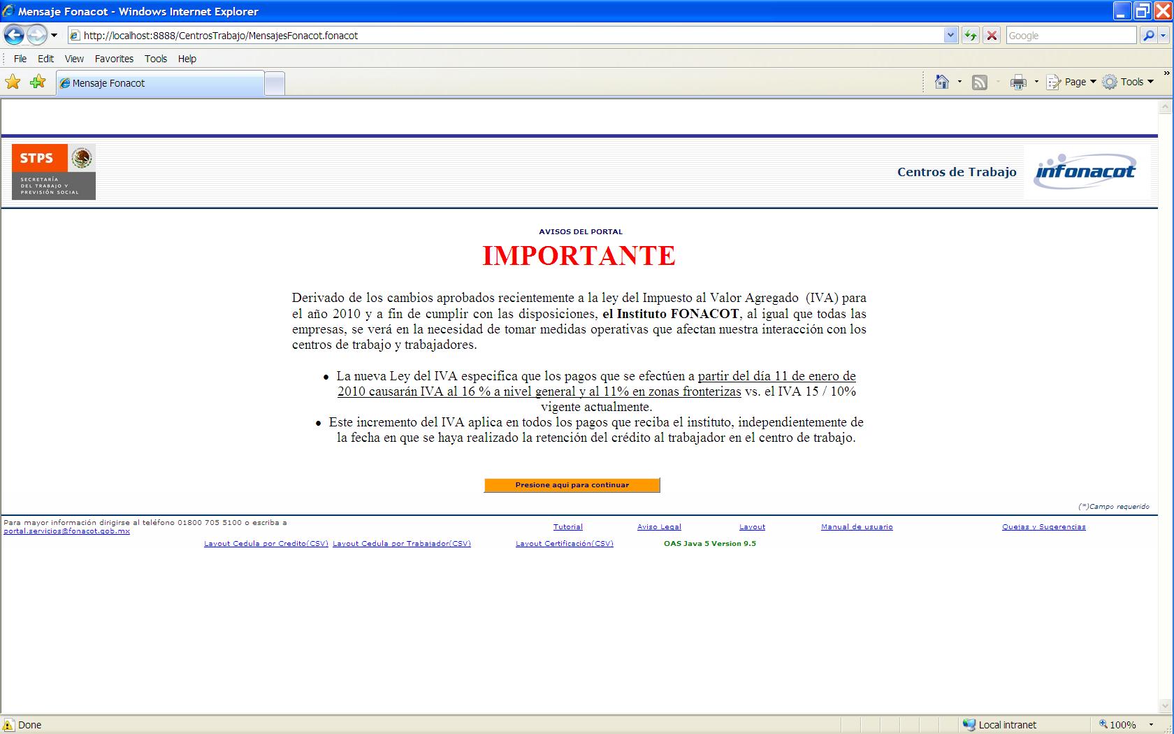Expand the address bar dropdown arrow
Viewport: 1174px width, 734px height.
click(x=950, y=36)
